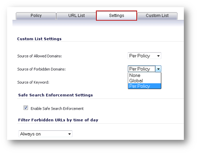Click the Forbidden Domains Per Policy field

click(x=141, y=69)
